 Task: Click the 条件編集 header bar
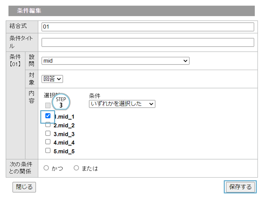click(x=131, y=11)
